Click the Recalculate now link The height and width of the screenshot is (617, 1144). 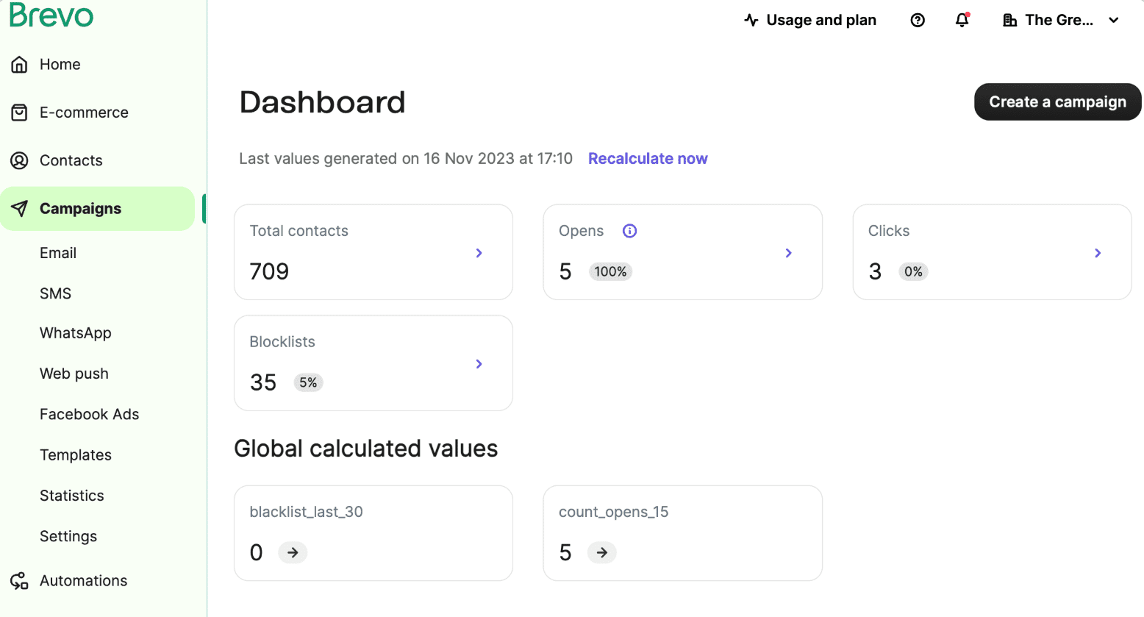648,158
